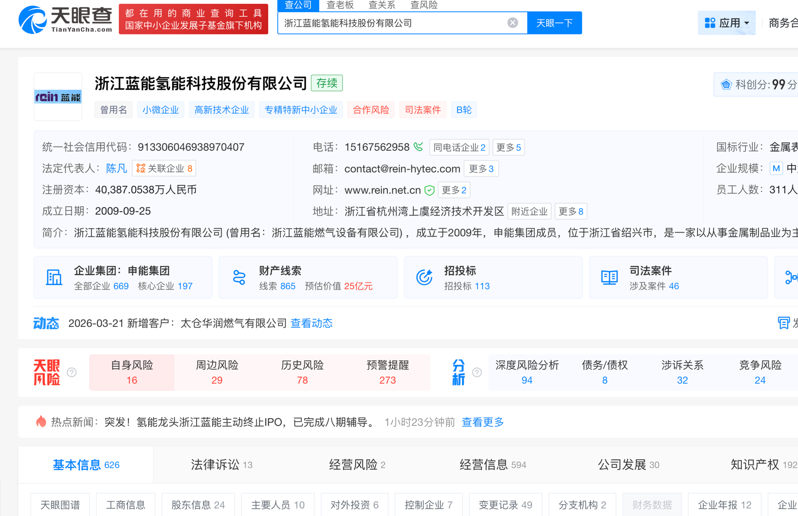The height and width of the screenshot is (516, 798).
Task: Click the 招投标 bidding icon
Action: (424, 277)
